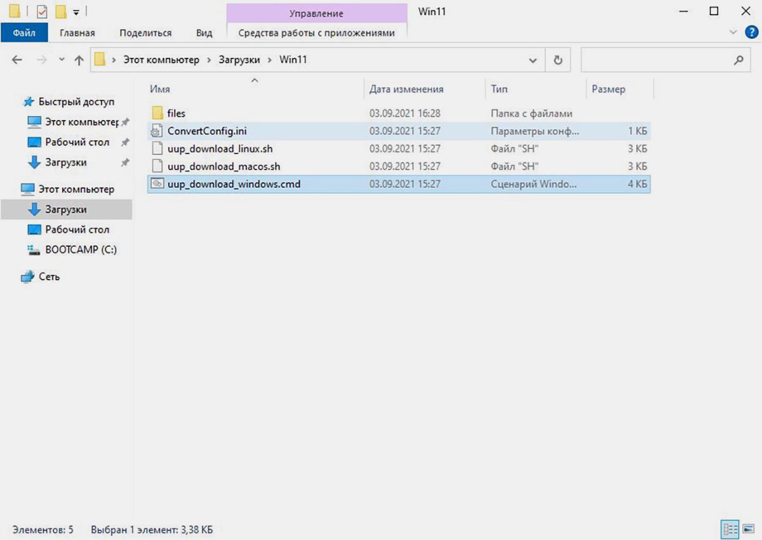Click the Back navigation arrow
Screen dimensions: 762x540
click(x=17, y=60)
